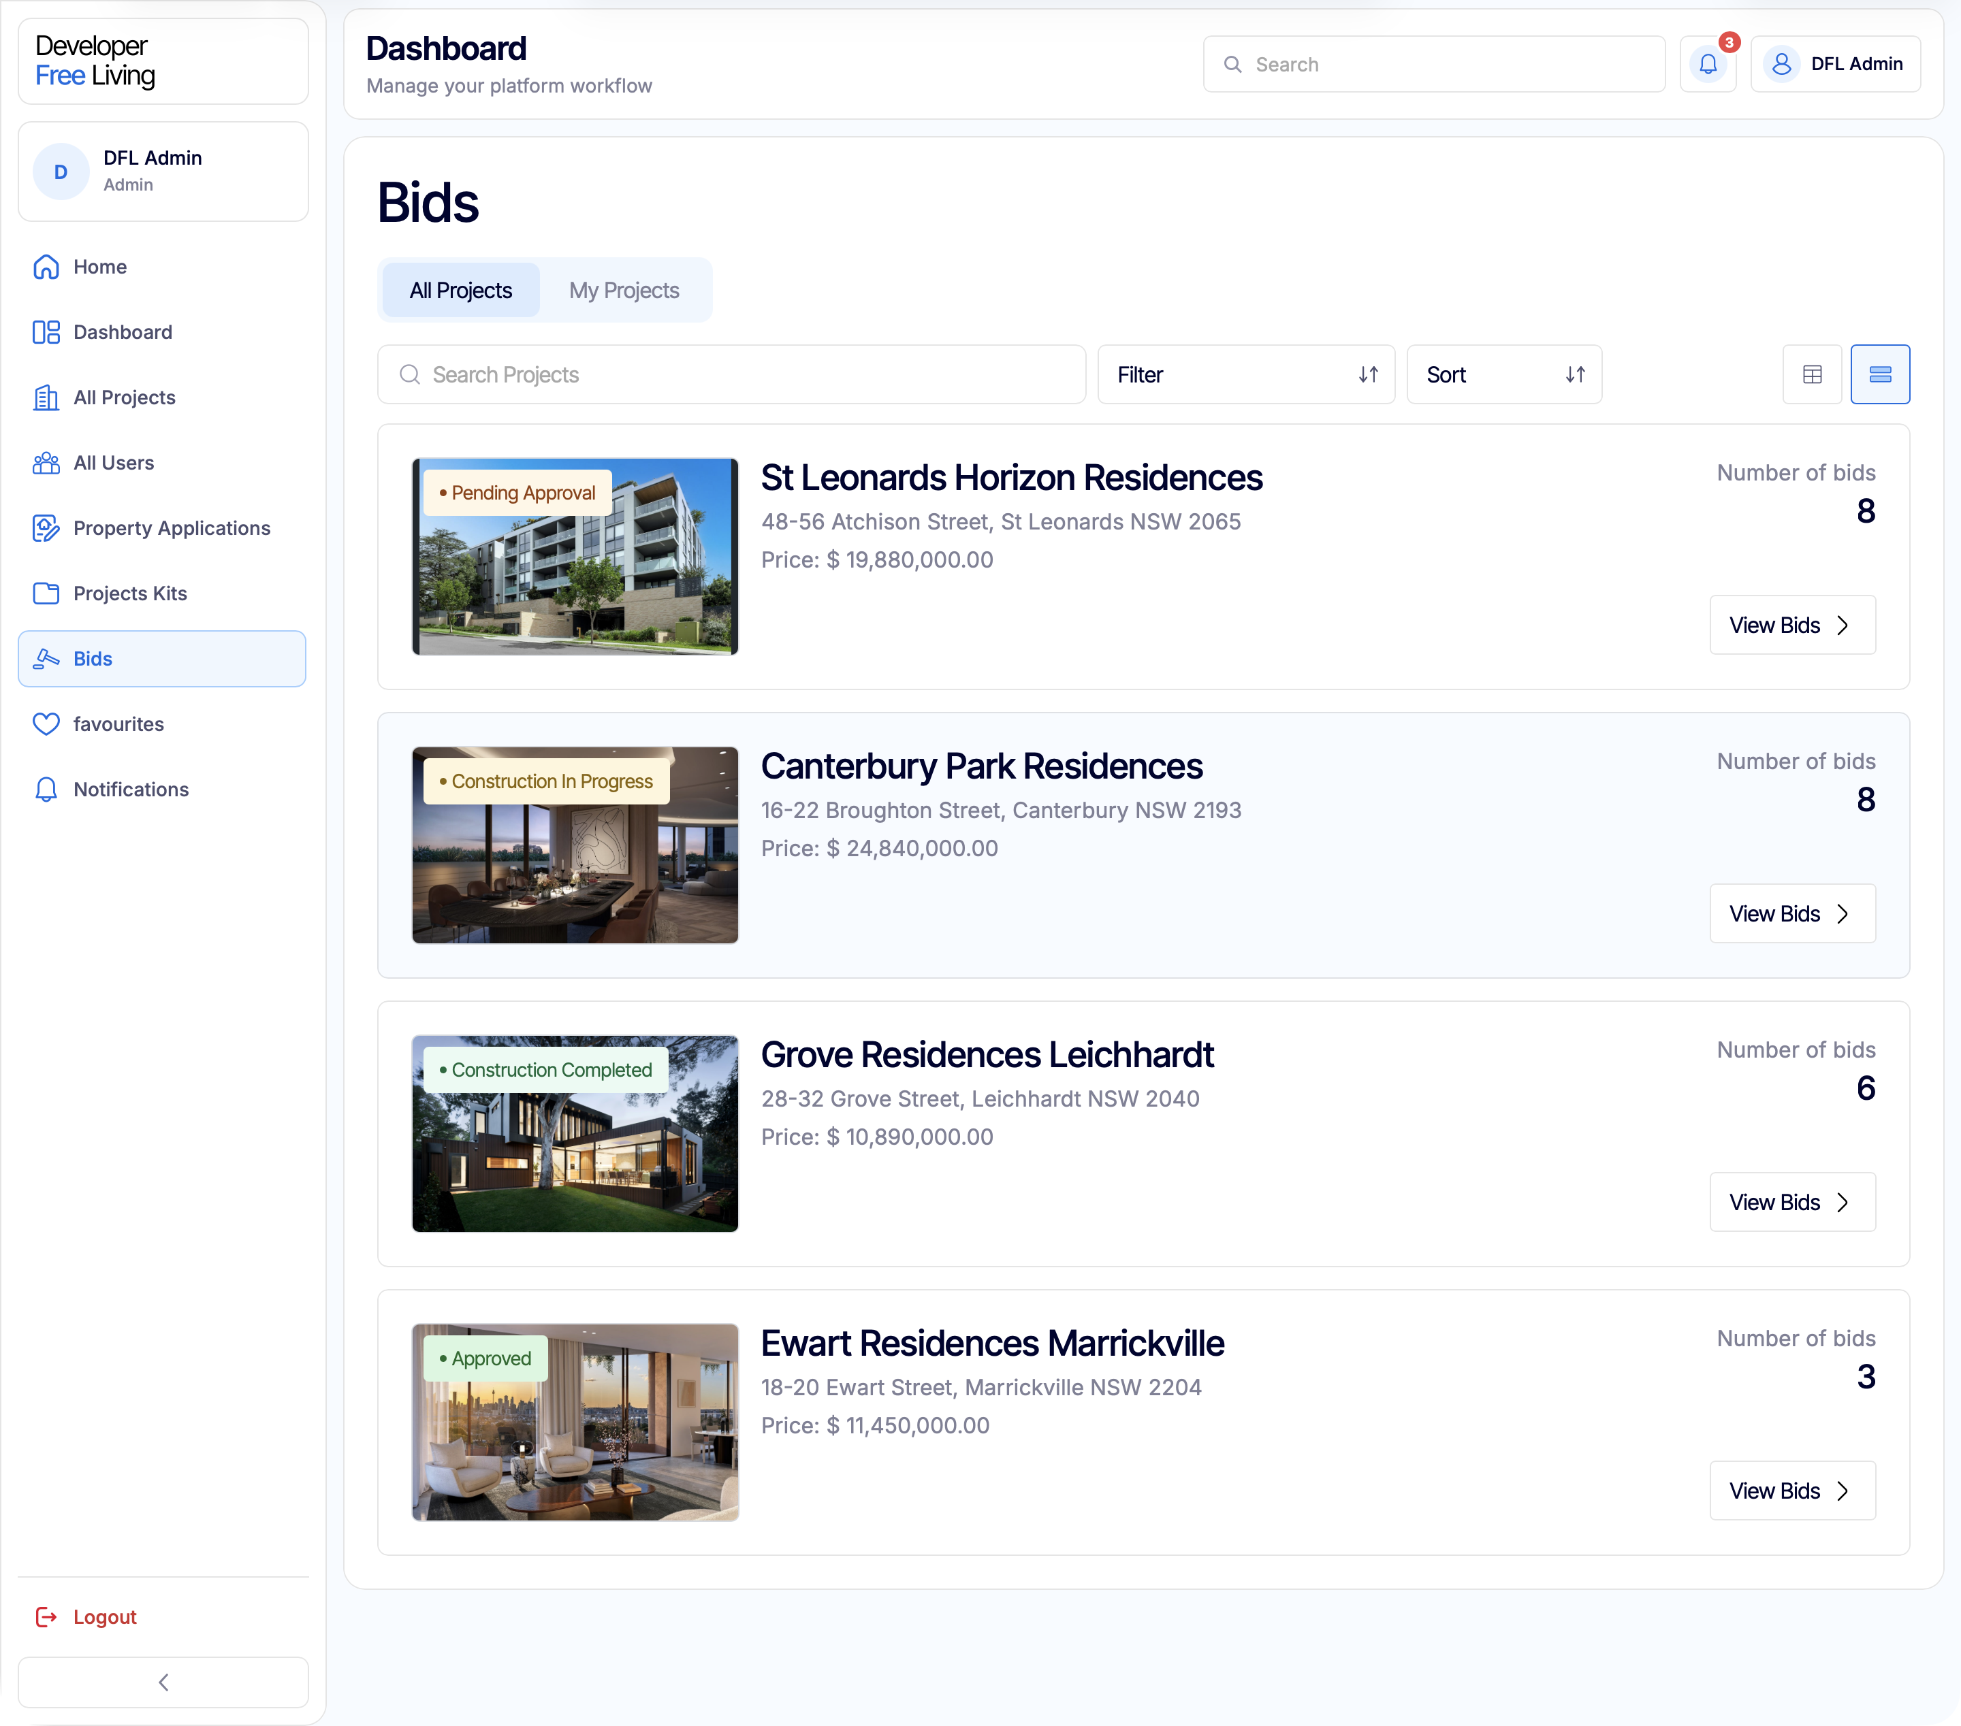This screenshot has height=1726, width=1961.
Task: Click the Grove Residences Leichhardt title
Action: point(987,1055)
